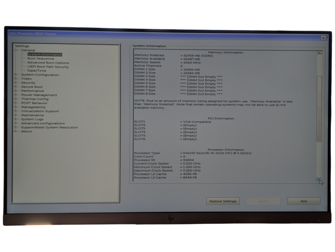Close the Dell Precision 5820 window
335x252 pixels.
pyautogui.click(x=323, y=38)
